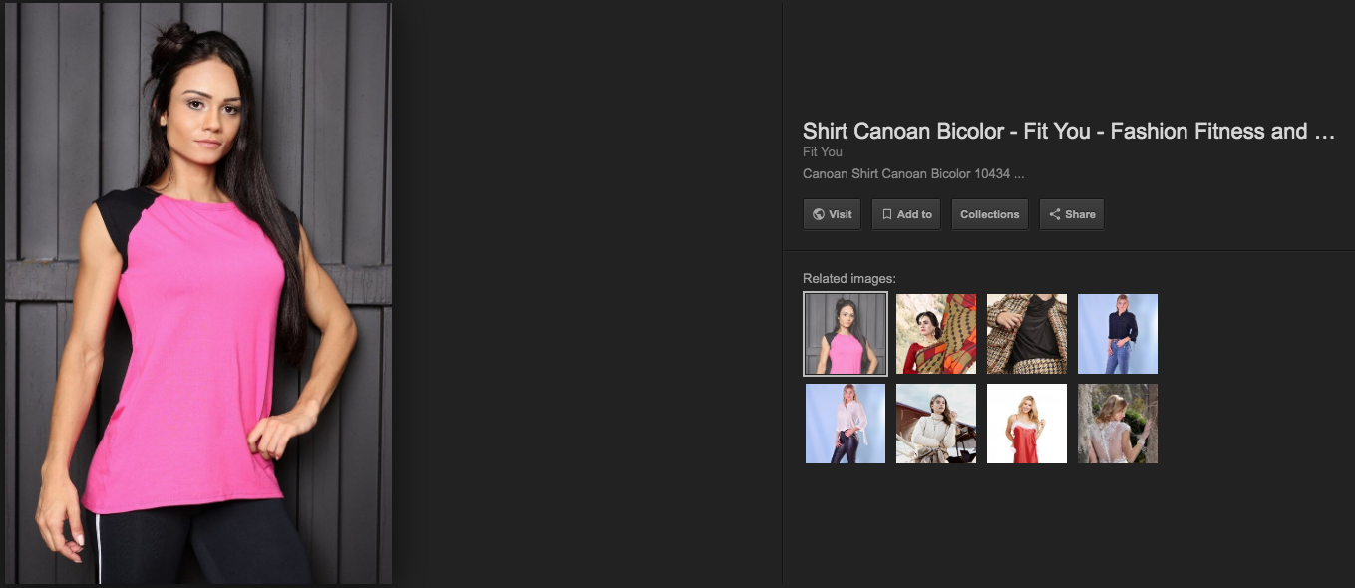Click the bookmark icon on the Add to button
Viewport: 1355px width, 588px height.
(886, 214)
